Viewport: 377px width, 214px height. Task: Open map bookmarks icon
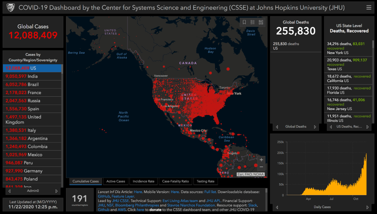coord(244,22)
